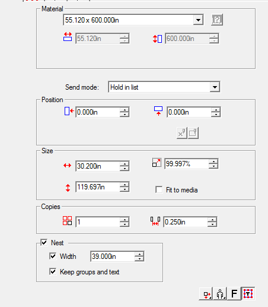Click the interactive position icon button
The height and width of the screenshot is (307, 268).
tap(181, 133)
